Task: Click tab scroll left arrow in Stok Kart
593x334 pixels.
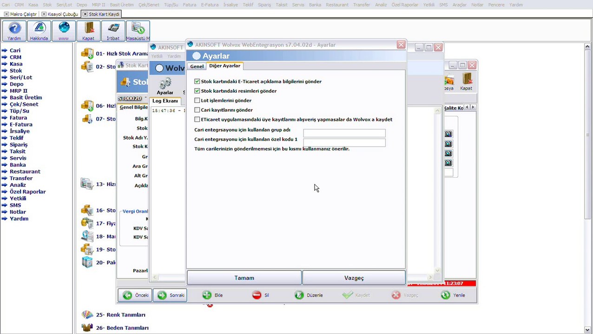Action: [467, 107]
